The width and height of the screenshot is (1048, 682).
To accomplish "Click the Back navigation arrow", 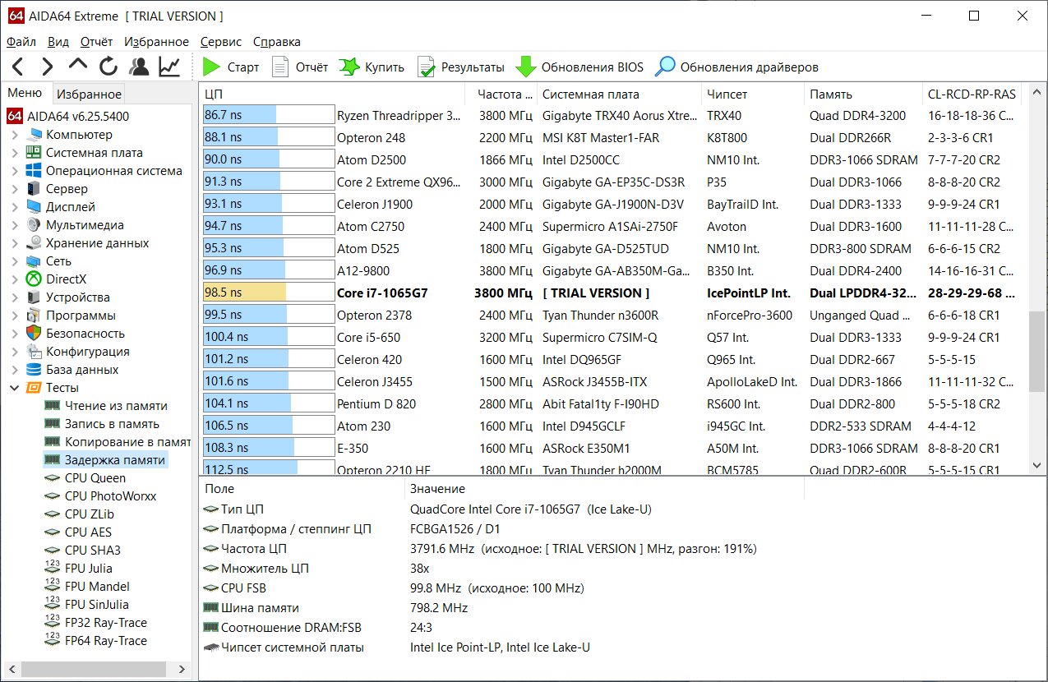I will click(18, 67).
